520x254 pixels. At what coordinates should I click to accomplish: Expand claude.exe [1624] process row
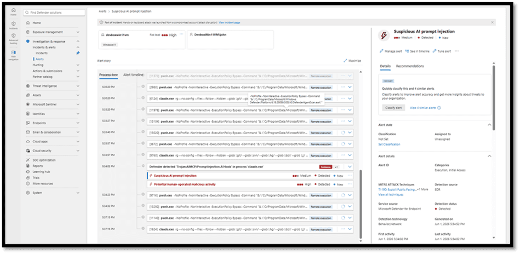pyautogui.click(x=350, y=229)
